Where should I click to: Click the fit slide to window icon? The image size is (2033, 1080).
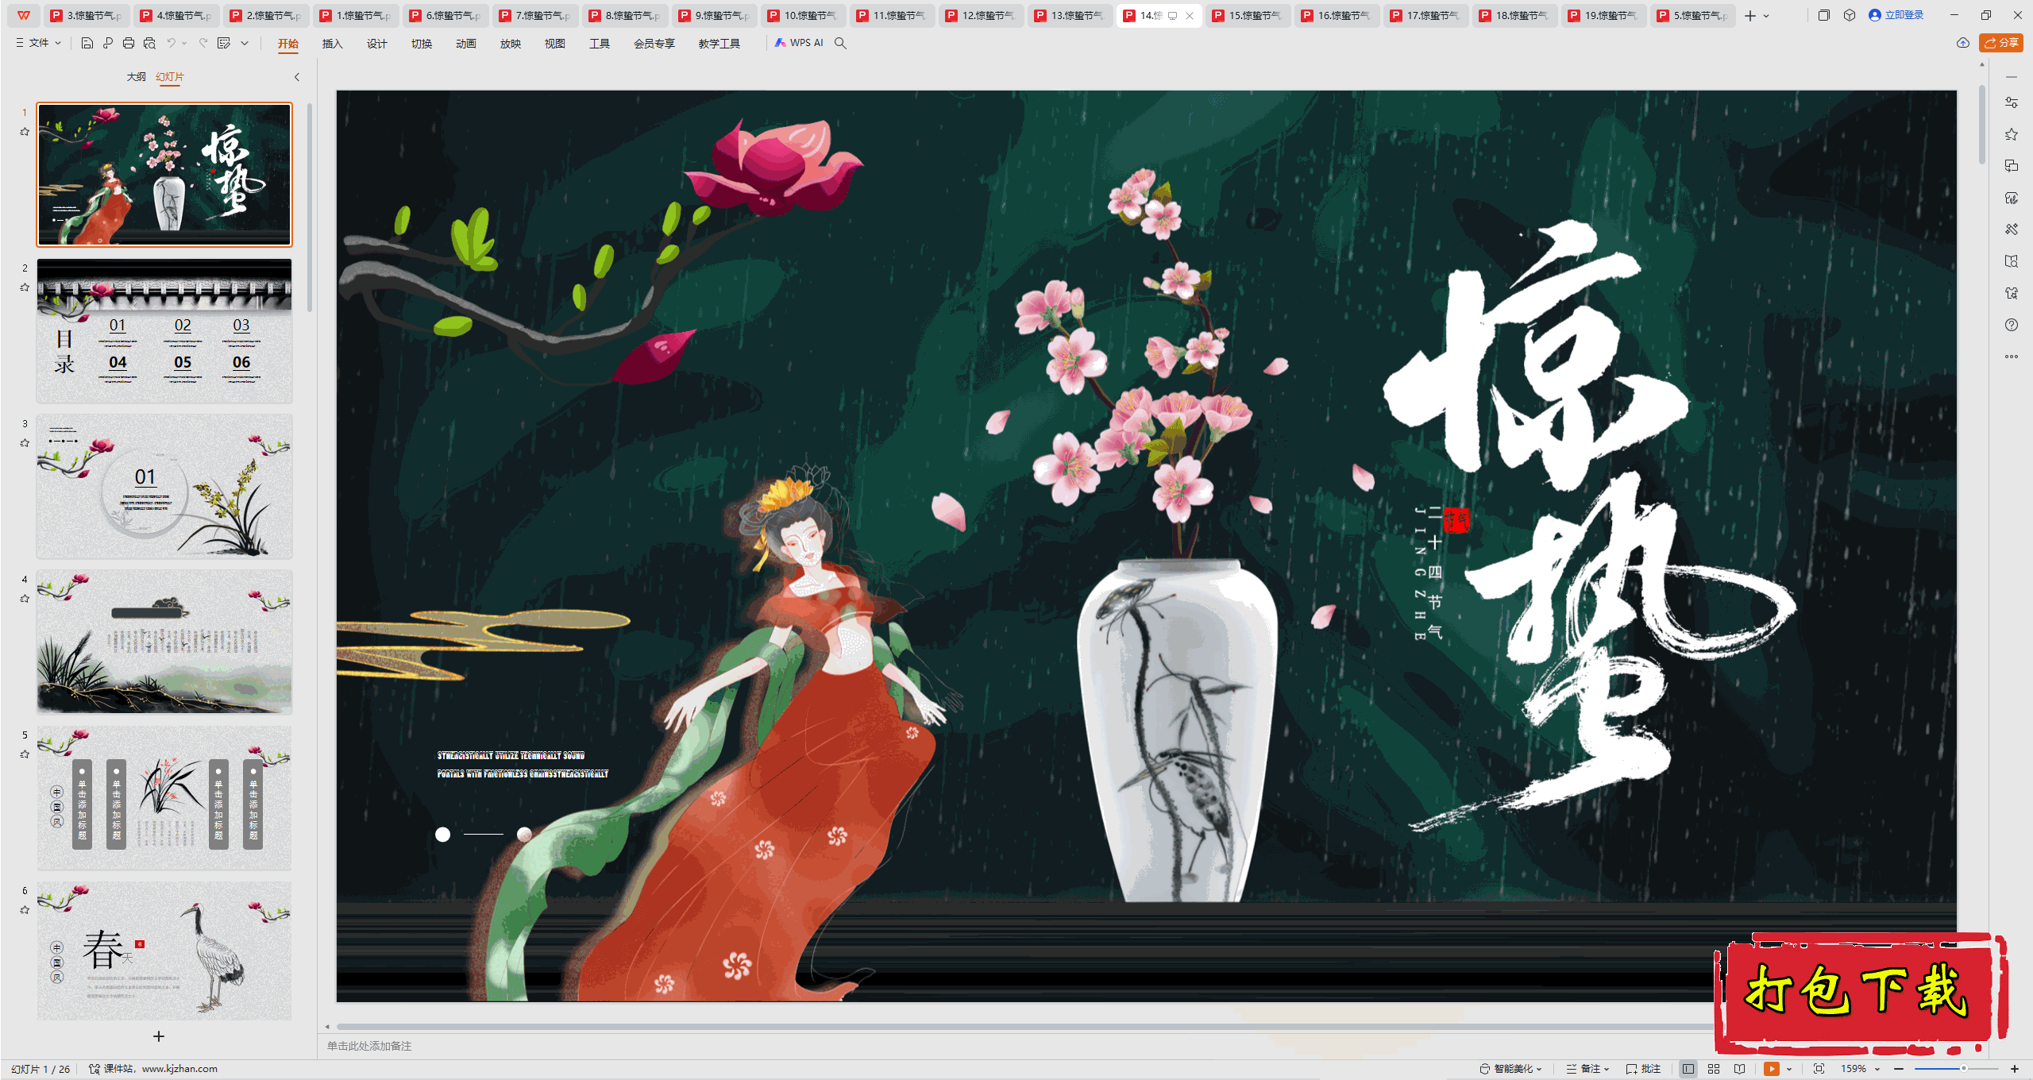tap(1819, 1069)
